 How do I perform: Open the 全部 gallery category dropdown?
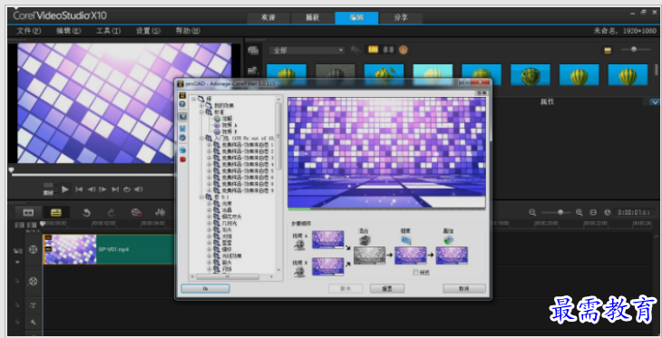[307, 50]
